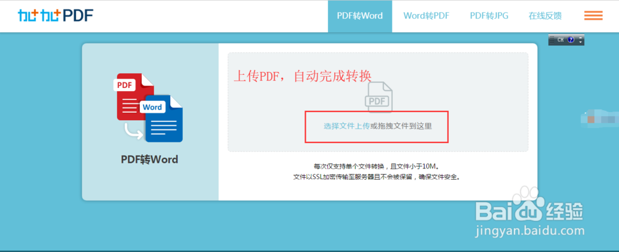This screenshot has width=619, height=252.
Task: Click the 加加PDF logo
Action: coord(56,16)
